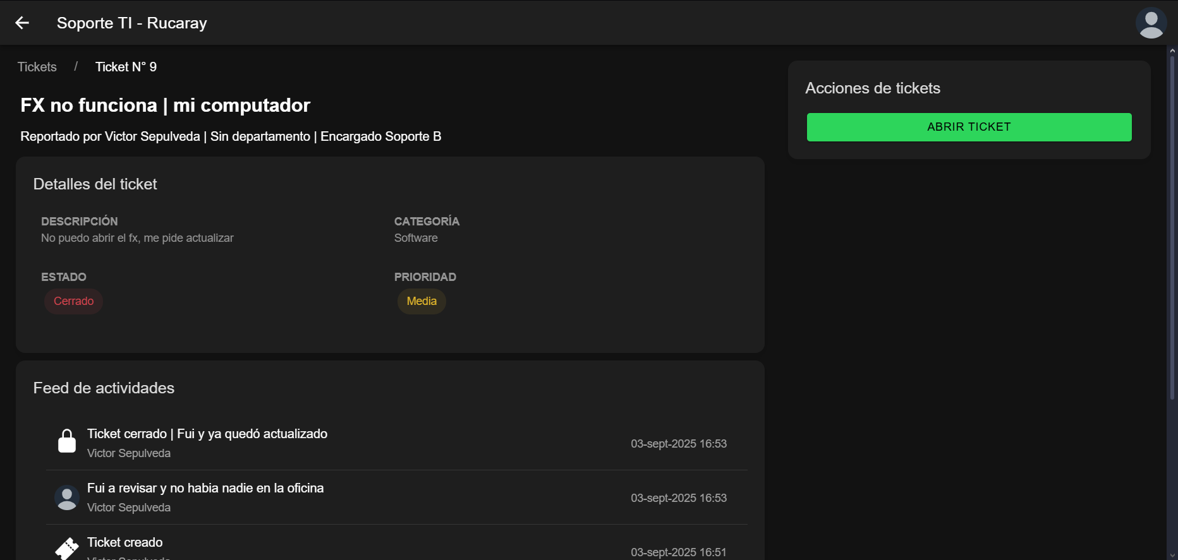
Task: Click the Cerrado status chip
Action: (73, 301)
